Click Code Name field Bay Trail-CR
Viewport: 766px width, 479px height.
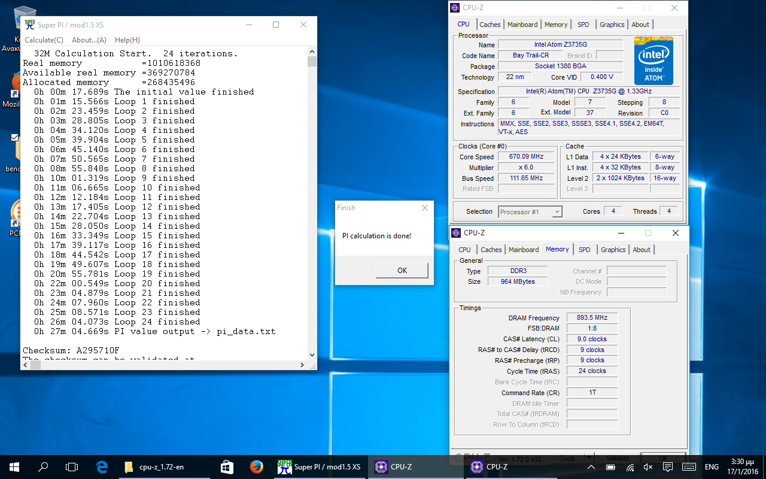[x=530, y=56]
